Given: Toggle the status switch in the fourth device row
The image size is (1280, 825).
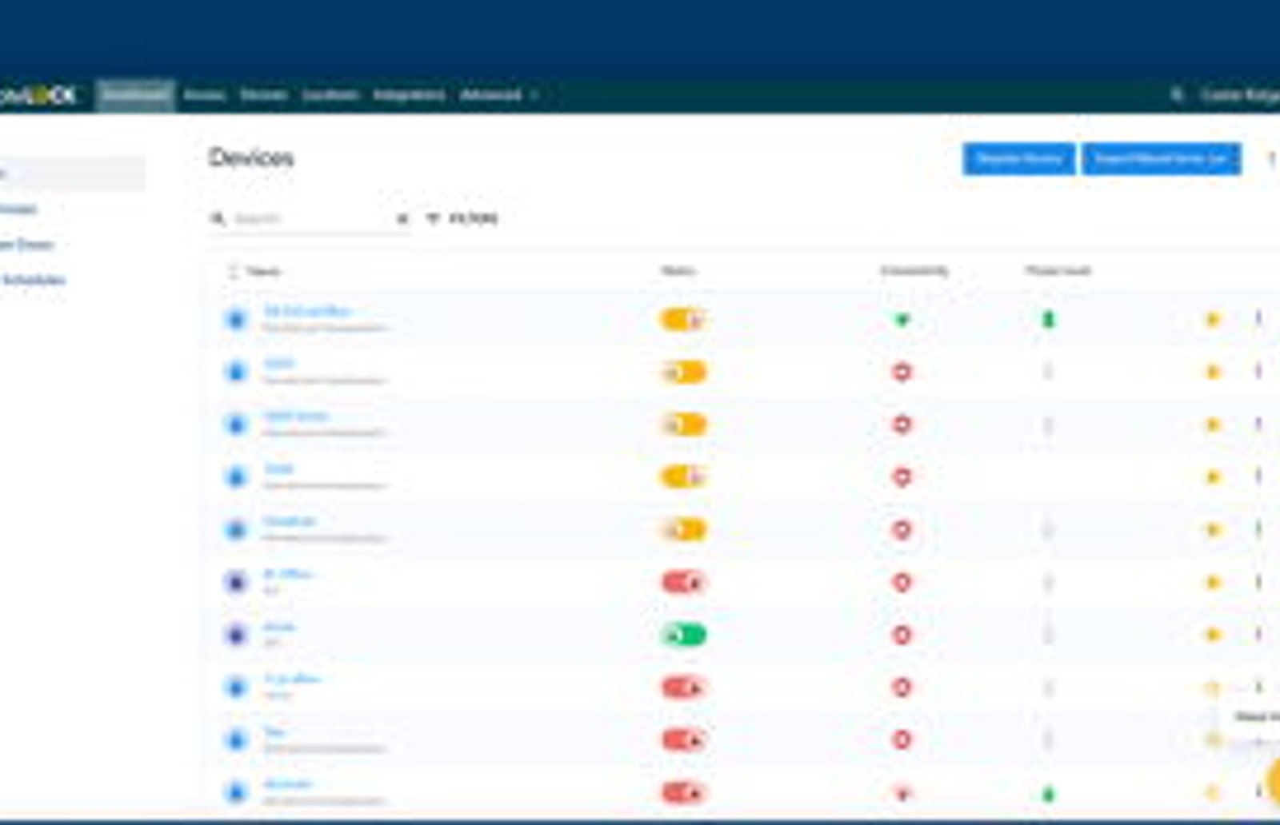Looking at the screenshot, I should coord(682,477).
